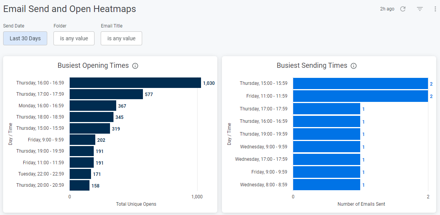Click info icon beside Busiest Opening Times

coord(135,66)
